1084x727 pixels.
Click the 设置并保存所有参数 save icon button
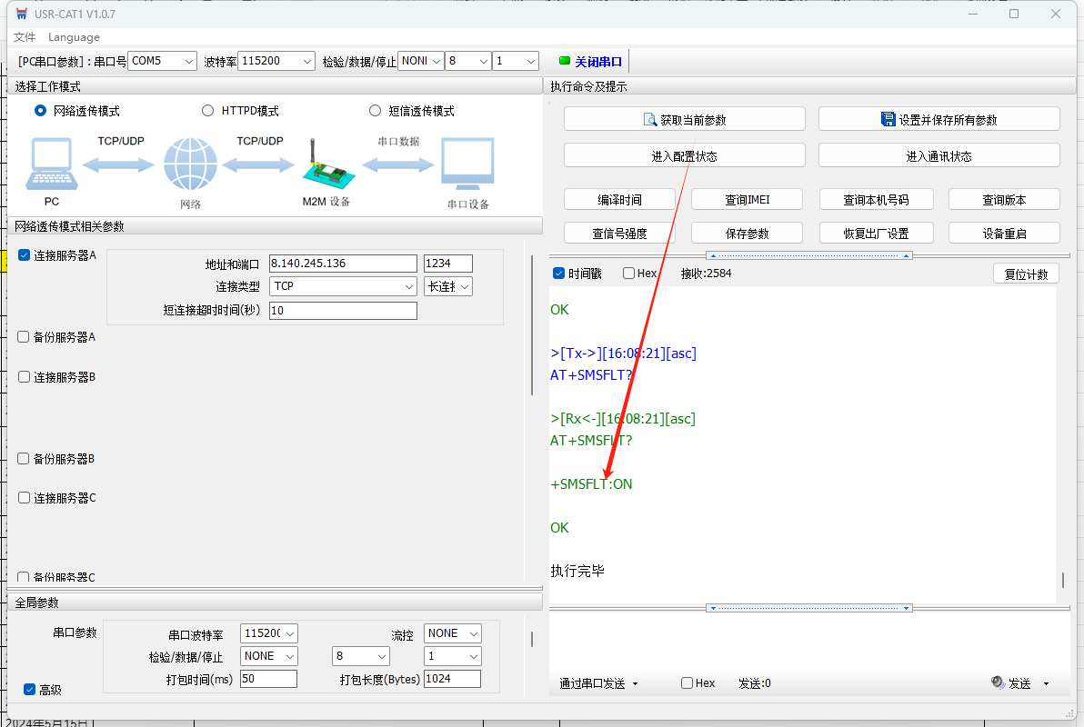pyautogui.click(x=938, y=119)
